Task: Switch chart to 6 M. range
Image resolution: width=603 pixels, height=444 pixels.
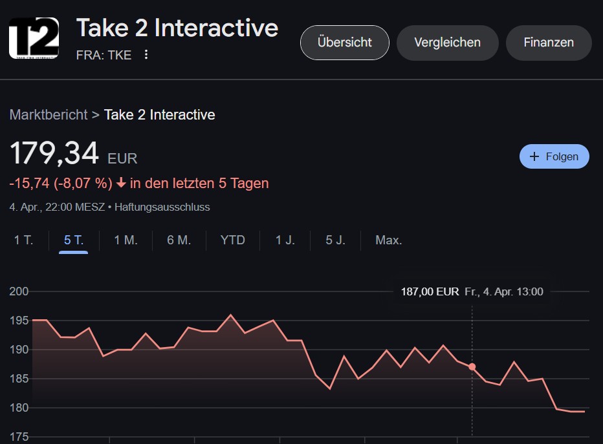Action: coord(179,240)
